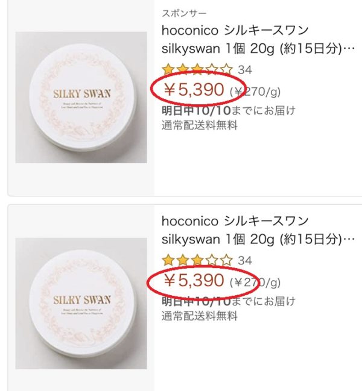This screenshot has height=391, width=362.
Task: Click 通常配送料無料 on second listing
Action: click(200, 316)
